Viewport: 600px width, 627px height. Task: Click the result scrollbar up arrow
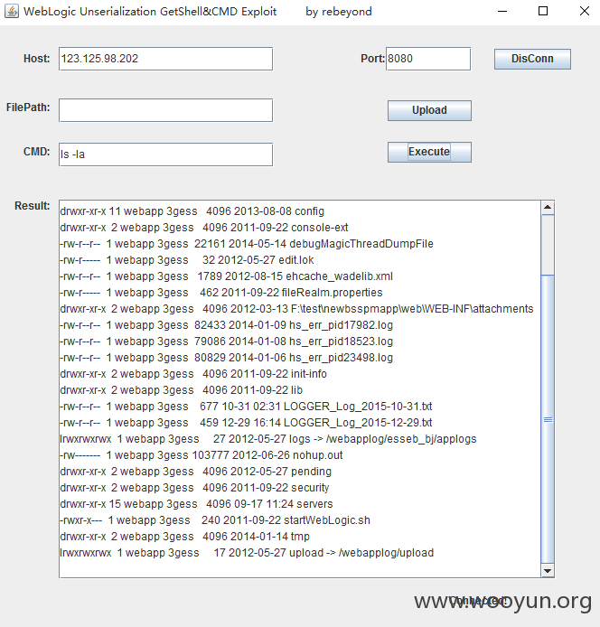tap(548, 207)
